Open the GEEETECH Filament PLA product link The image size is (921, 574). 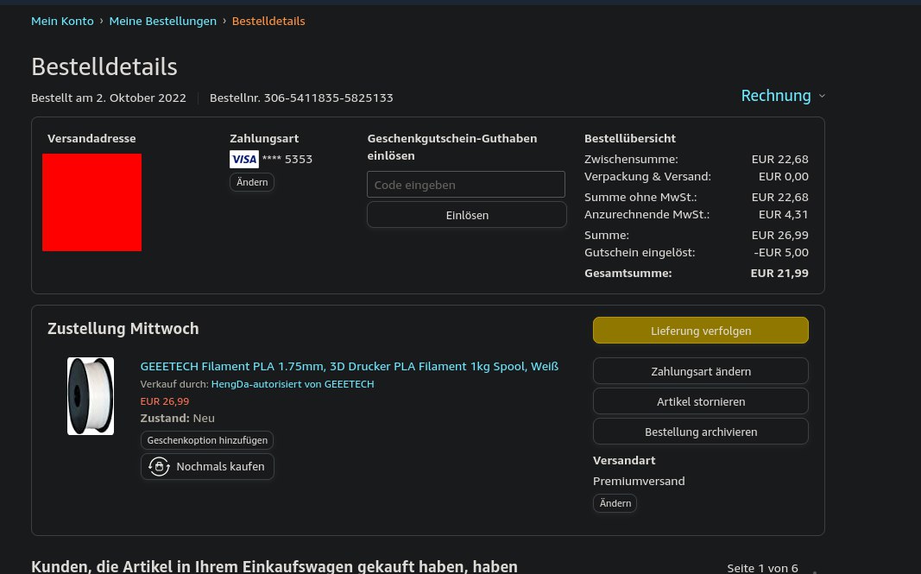(x=349, y=366)
